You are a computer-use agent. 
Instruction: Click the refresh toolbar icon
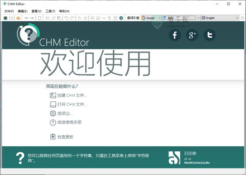coord(39,18)
